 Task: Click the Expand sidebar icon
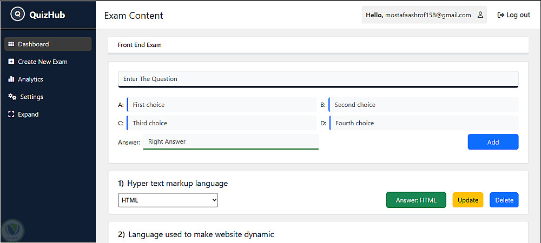pos(11,114)
